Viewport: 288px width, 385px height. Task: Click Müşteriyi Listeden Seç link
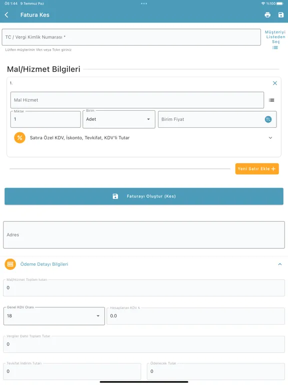[275, 37]
